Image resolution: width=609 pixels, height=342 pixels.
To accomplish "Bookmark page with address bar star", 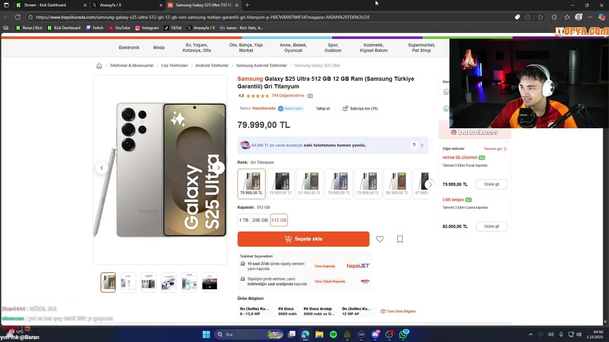I will [540, 17].
